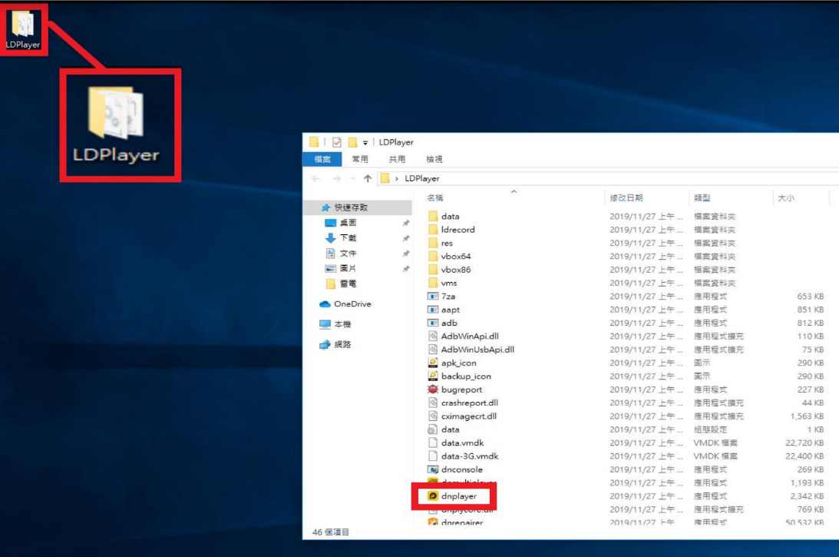This screenshot has width=839, height=557.
Task: Open the recent locations dropdown beside the forward arrow
Action: click(353, 178)
